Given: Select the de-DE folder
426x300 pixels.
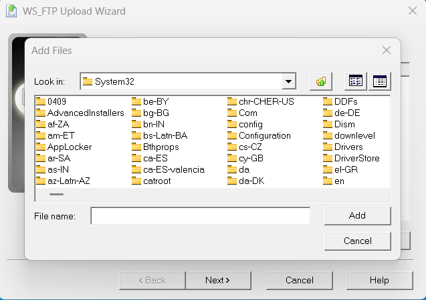Looking at the screenshot, I should 342,113.
